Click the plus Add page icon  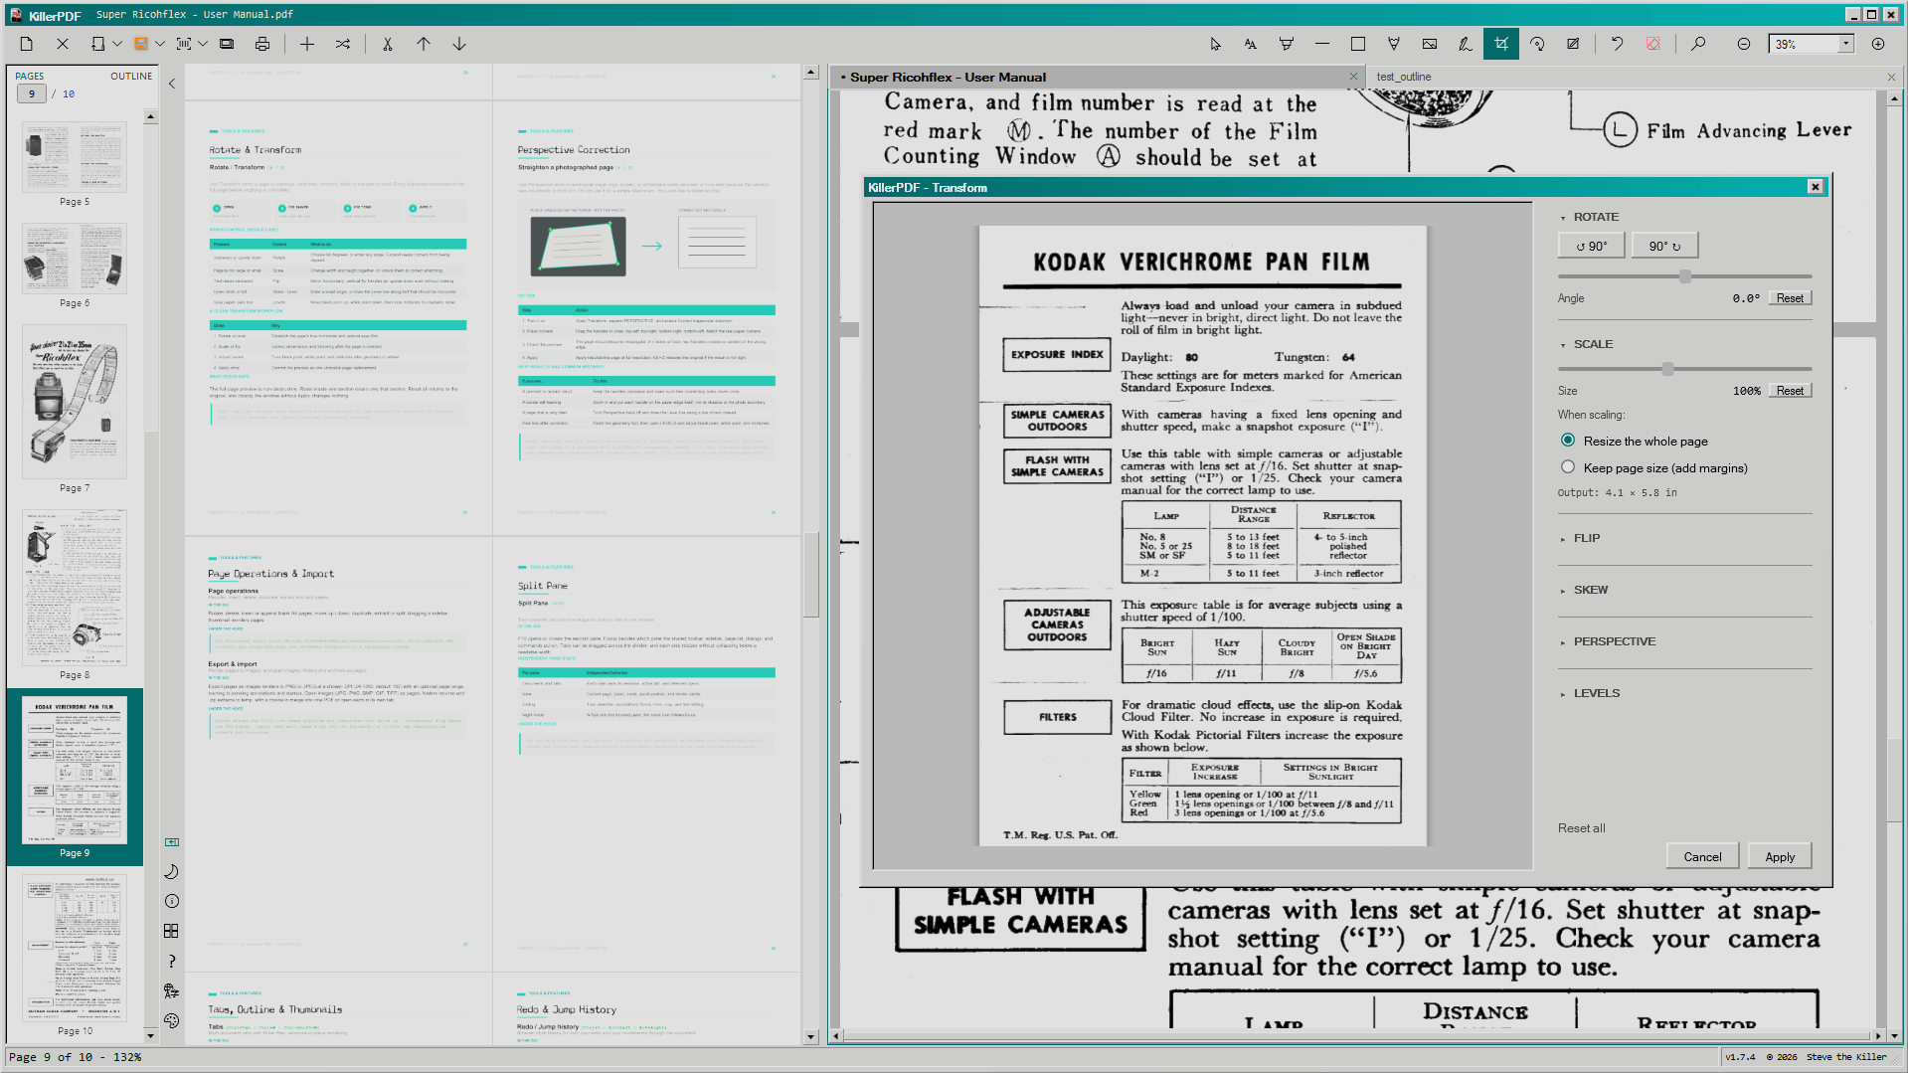pyautogui.click(x=307, y=44)
